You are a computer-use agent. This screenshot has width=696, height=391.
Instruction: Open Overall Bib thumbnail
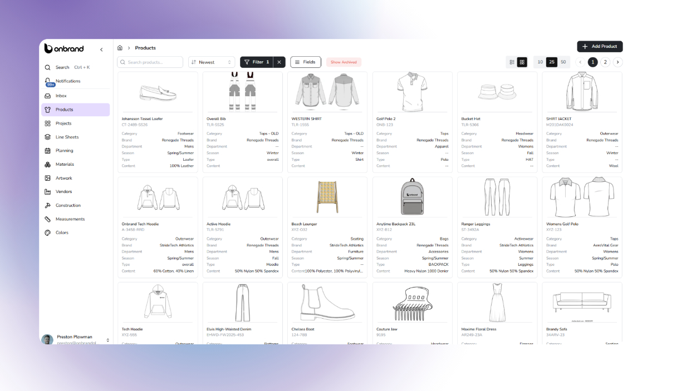(242, 91)
